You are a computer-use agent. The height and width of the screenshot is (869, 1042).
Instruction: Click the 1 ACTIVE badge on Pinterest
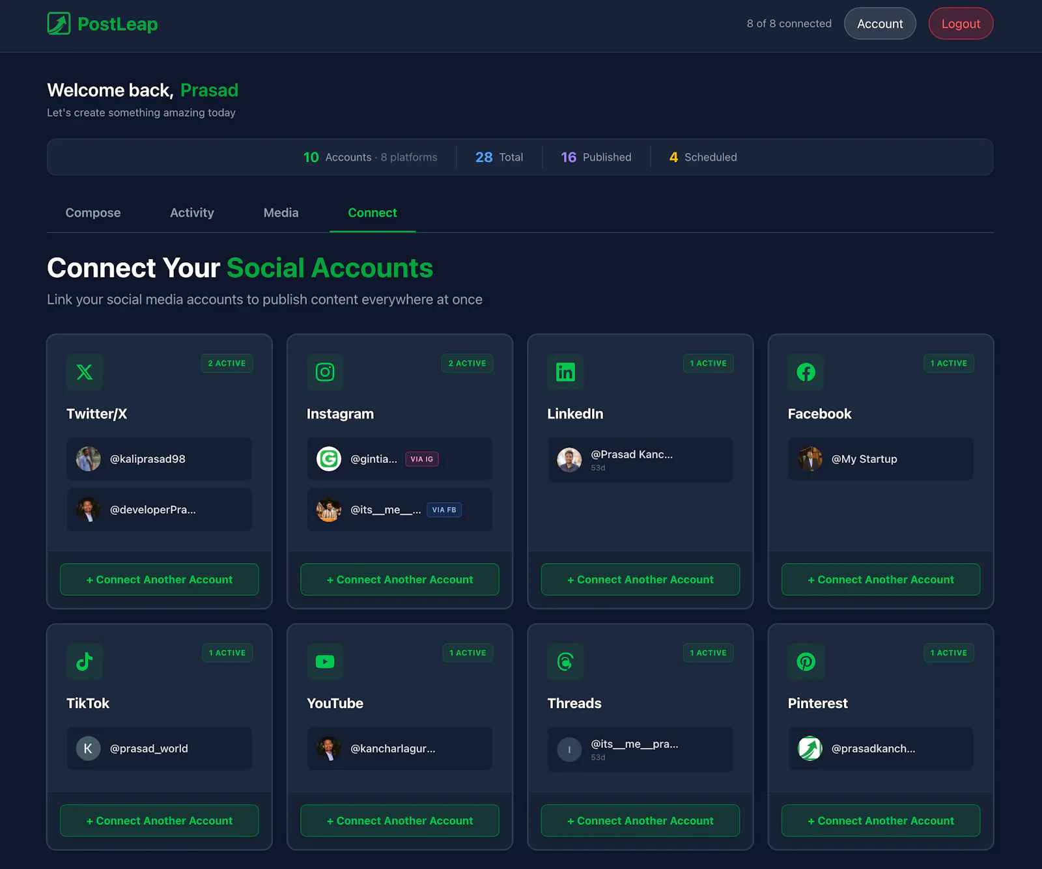coord(949,653)
